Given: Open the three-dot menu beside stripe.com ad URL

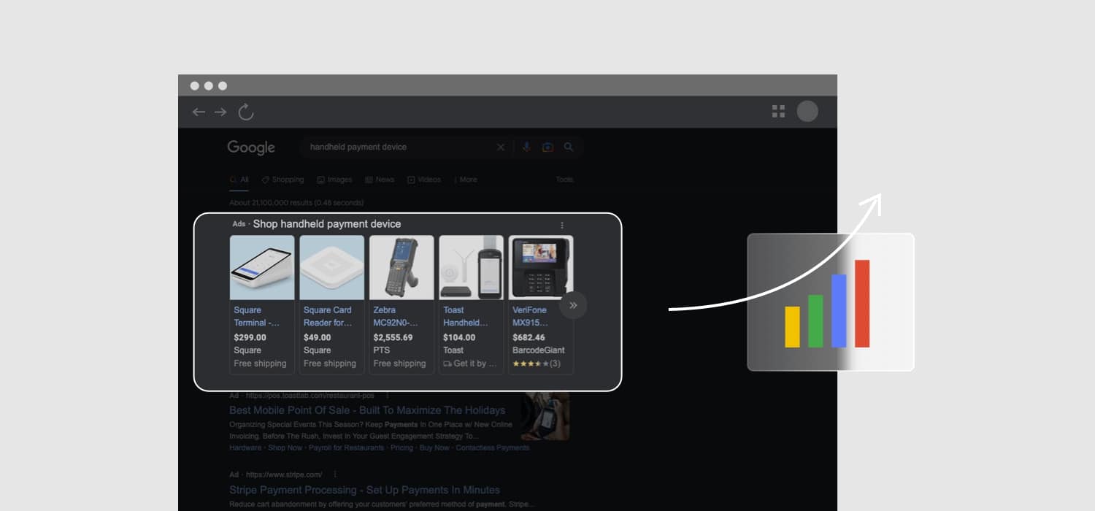Looking at the screenshot, I should pos(335,474).
